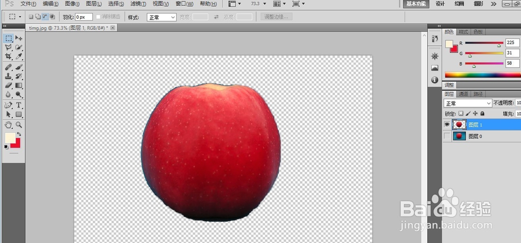Select the Crop tool
Viewport: 521px width, 243px height.
[9, 56]
